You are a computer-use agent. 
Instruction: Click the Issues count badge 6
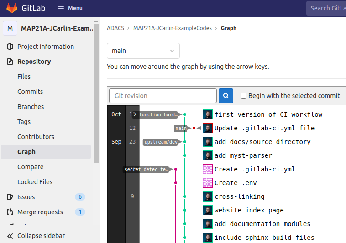point(80,197)
